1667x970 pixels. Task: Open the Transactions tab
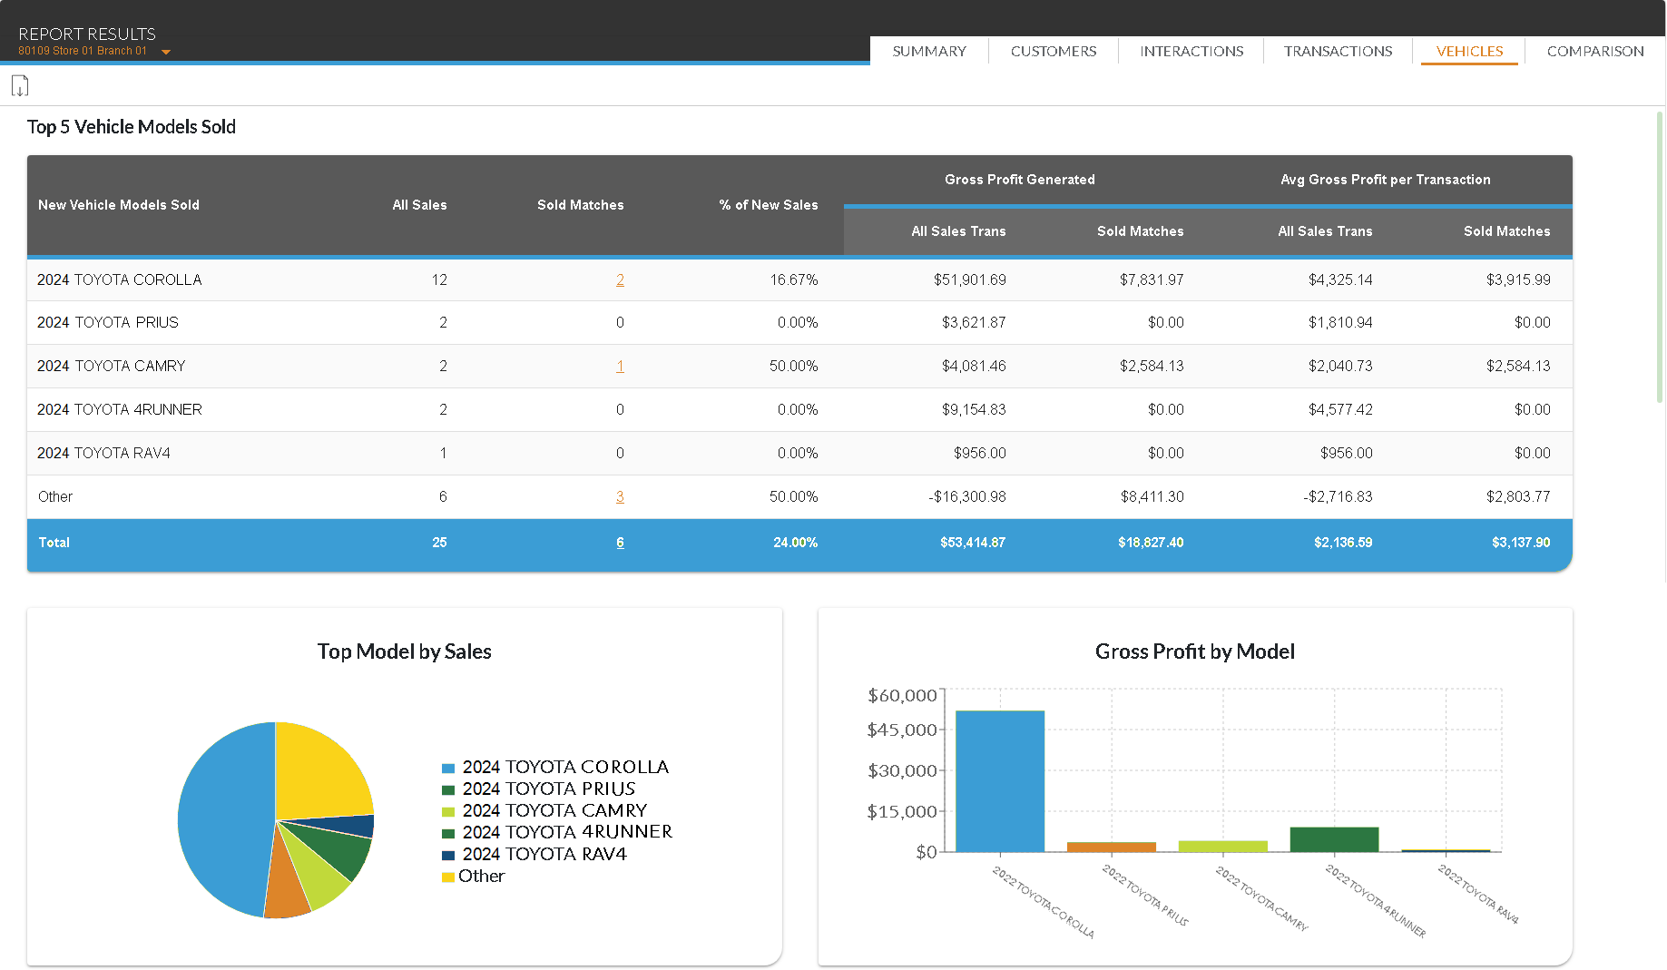1337,52
